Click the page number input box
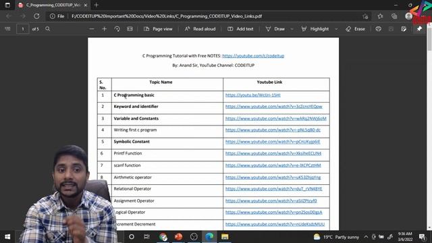The height and width of the screenshot is (243, 432). [x=22, y=28]
